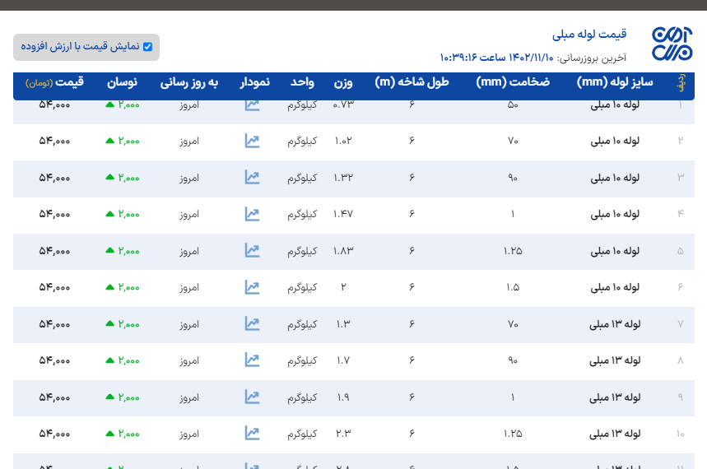Screen dimensions: 707x469
Task: Open the price chart icon in row 3
Action: (x=253, y=177)
